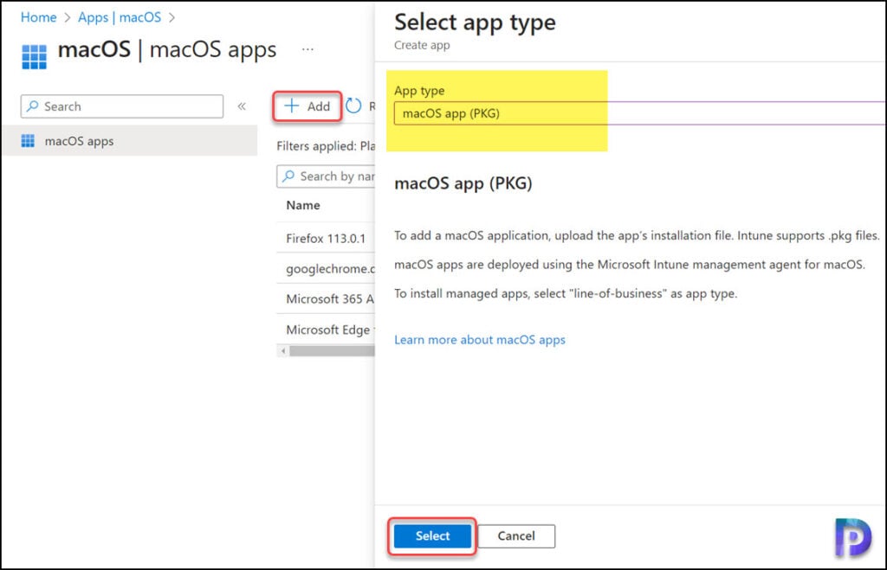Click the left navigation Search field

tap(122, 106)
